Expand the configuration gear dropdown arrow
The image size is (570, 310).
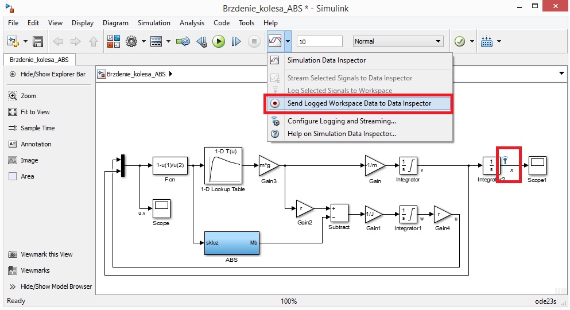coord(144,41)
